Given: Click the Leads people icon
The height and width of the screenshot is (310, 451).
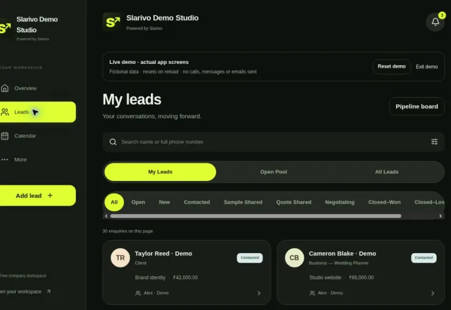Looking at the screenshot, I should [5, 112].
